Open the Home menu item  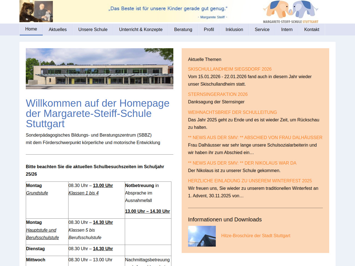(x=31, y=29)
